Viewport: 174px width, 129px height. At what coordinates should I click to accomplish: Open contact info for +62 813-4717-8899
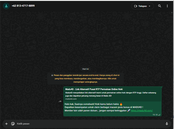pyautogui.click(x=23, y=6)
